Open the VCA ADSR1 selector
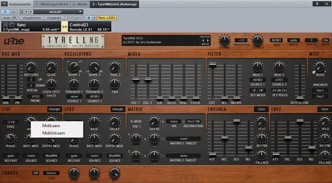332x183 pixels. [x=276, y=40]
